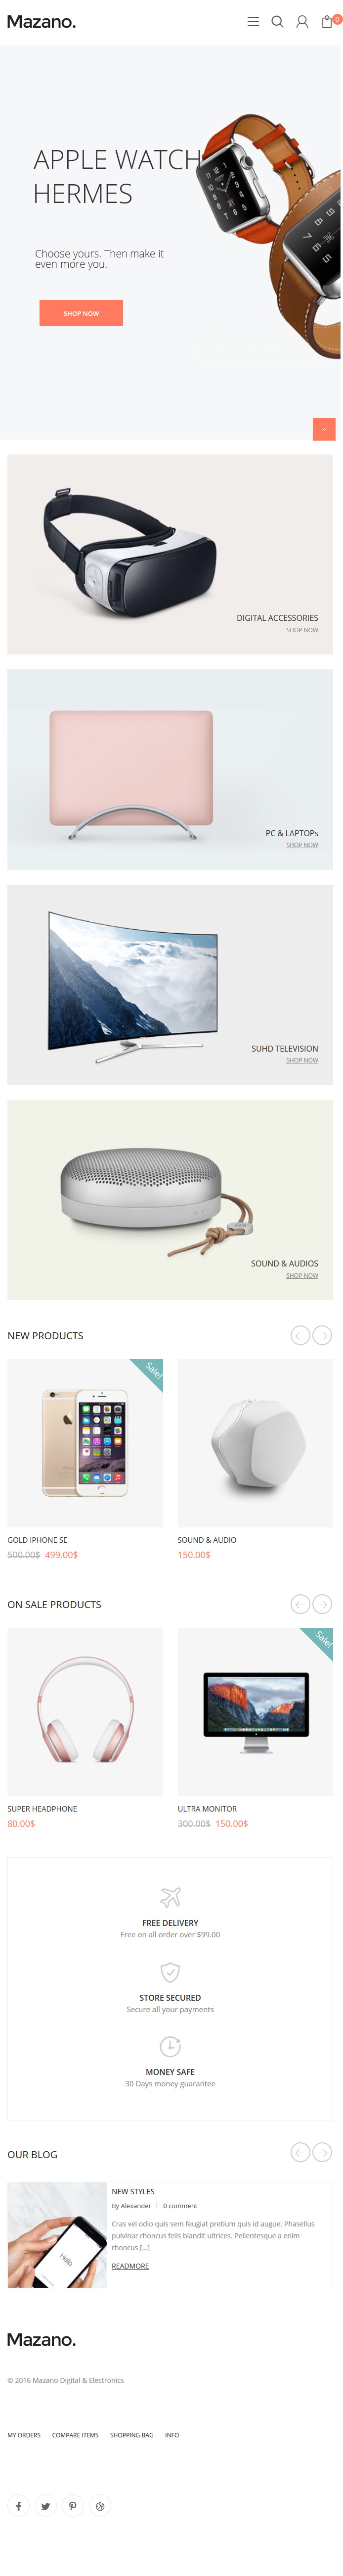Image resolution: width=343 pixels, height=2576 pixels.
Task: Open the Facebook social icon
Action: pos(19,2505)
